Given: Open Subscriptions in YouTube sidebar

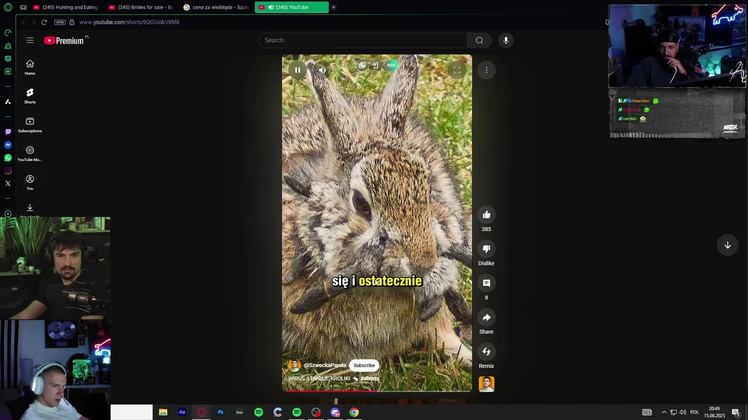Looking at the screenshot, I should [x=30, y=125].
